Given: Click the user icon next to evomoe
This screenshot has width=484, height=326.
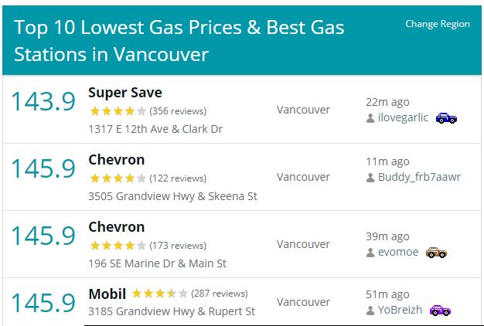Looking at the screenshot, I should click(370, 253).
